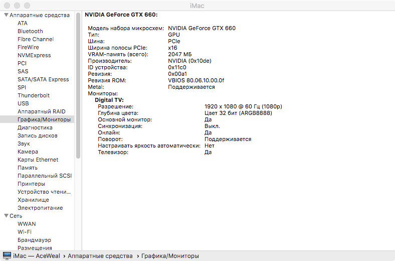Viewport: 395px width, 261px height.
Task: Select Принтеры in the sidebar
Action: coord(31,184)
